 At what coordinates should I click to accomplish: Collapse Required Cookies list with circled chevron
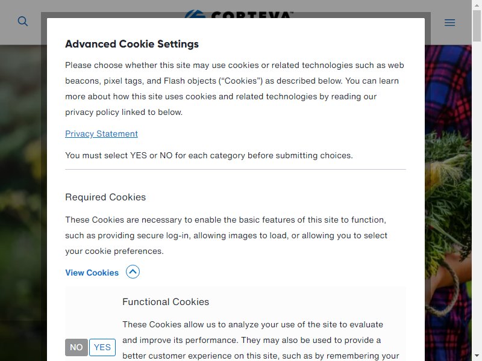[133, 272]
